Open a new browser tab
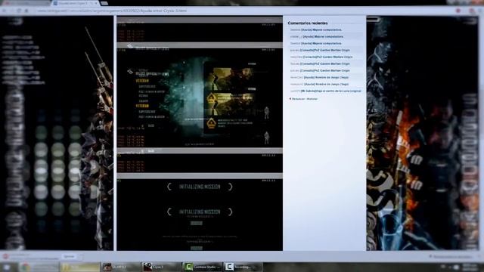 pos(104,3)
